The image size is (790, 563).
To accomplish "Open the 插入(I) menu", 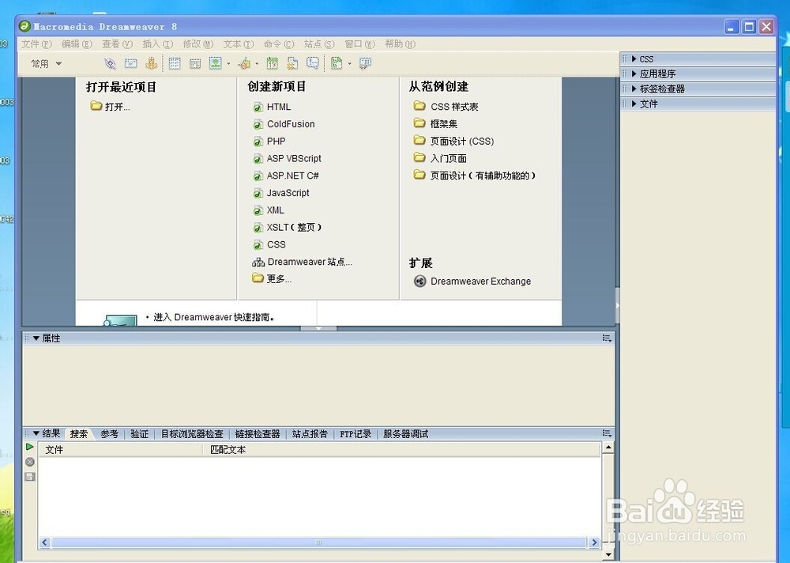I will [x=157, y=44].
